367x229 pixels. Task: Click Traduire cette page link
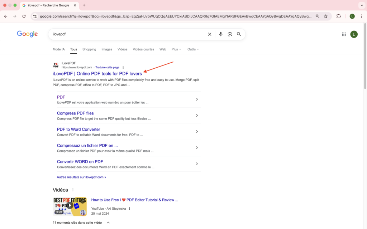(107, 67)
